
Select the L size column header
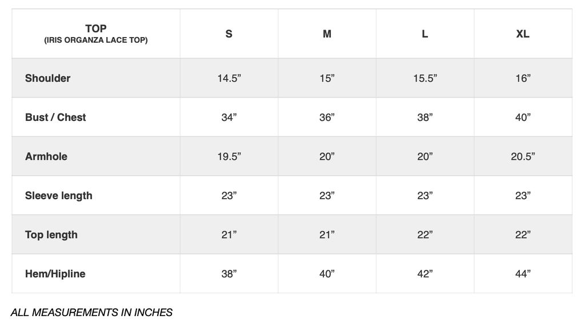tap(424, 34)
